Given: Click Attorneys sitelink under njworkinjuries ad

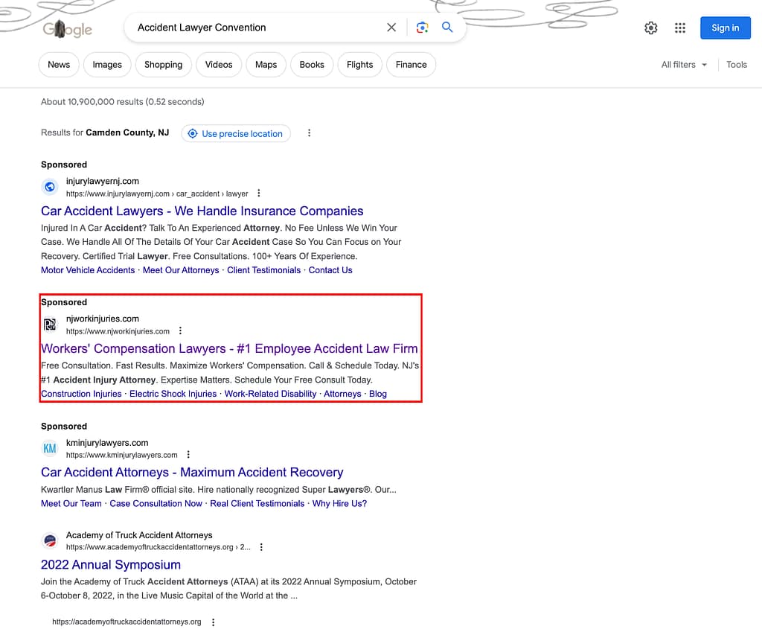Looking at the screenshot, I should point(342,394).
